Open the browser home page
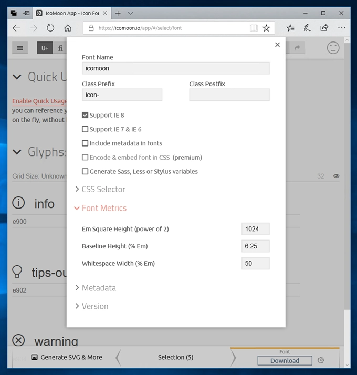The height and width of the screenshot is (375, 357). point(68,28)
